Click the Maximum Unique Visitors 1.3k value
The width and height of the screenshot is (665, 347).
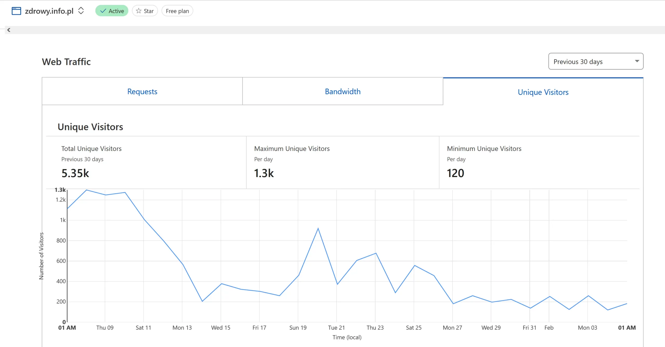[264, 173]
